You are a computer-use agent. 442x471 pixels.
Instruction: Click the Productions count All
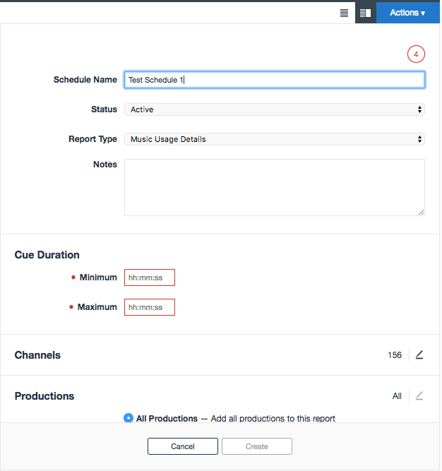pyautogui.click(x=397, y=396)
